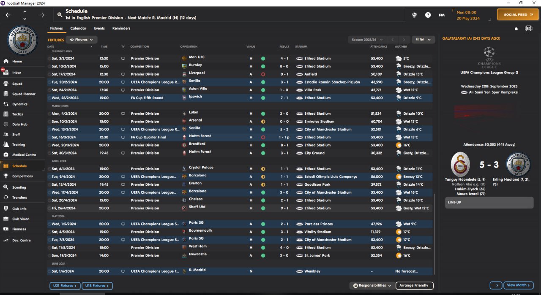
Task: Open U18 Fixtures
Action: 97,286
